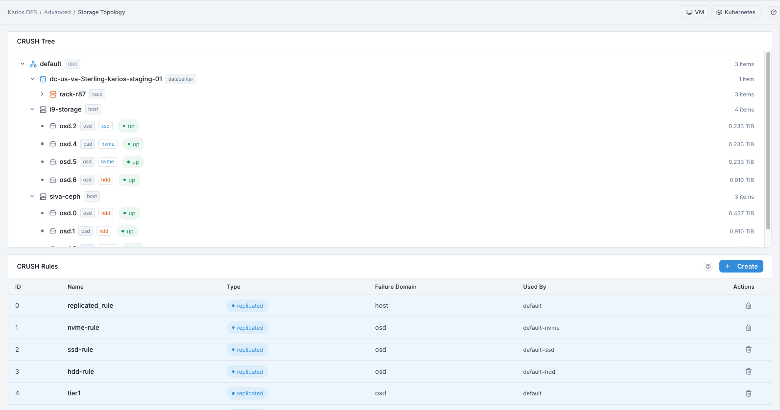780x410 pixels.
Task: Click replicated badge in nvme-rule row
Action: [x=247, y=328]
